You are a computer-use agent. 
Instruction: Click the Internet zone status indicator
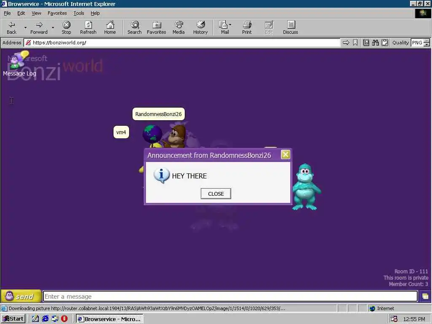382,308
